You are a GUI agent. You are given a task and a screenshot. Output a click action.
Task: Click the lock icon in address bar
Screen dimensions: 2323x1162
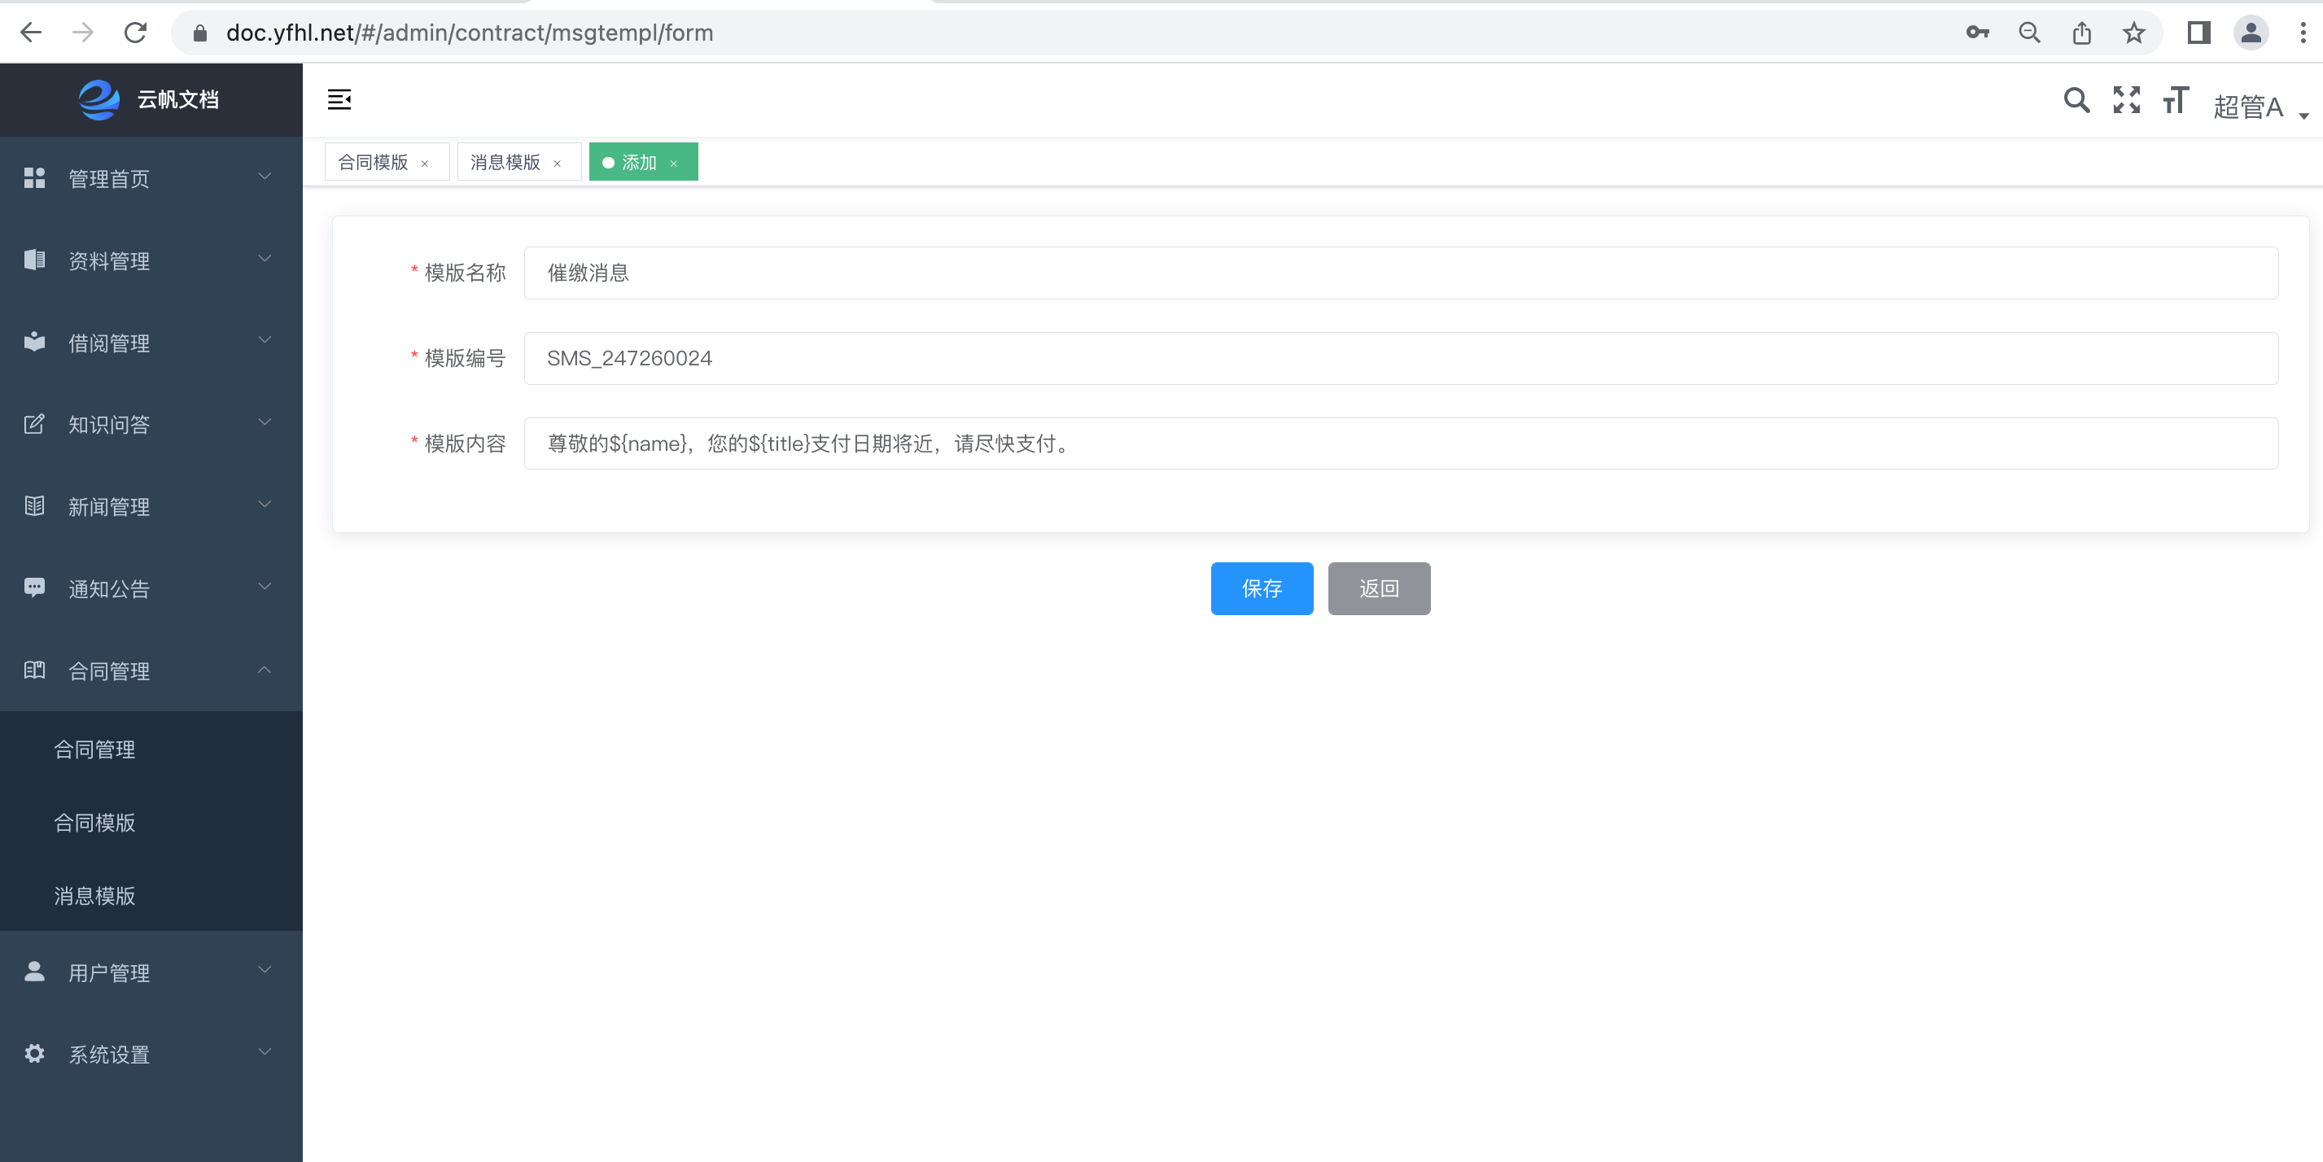[200, 33]
